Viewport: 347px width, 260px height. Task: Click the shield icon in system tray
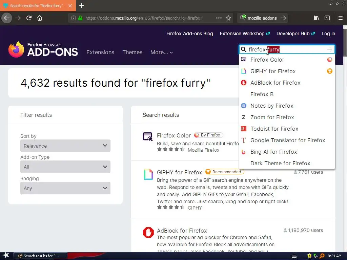point(309,256)
